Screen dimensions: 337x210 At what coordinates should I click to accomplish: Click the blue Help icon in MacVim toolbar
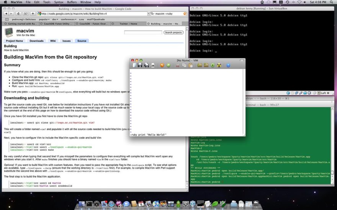(x=228, y=65)
